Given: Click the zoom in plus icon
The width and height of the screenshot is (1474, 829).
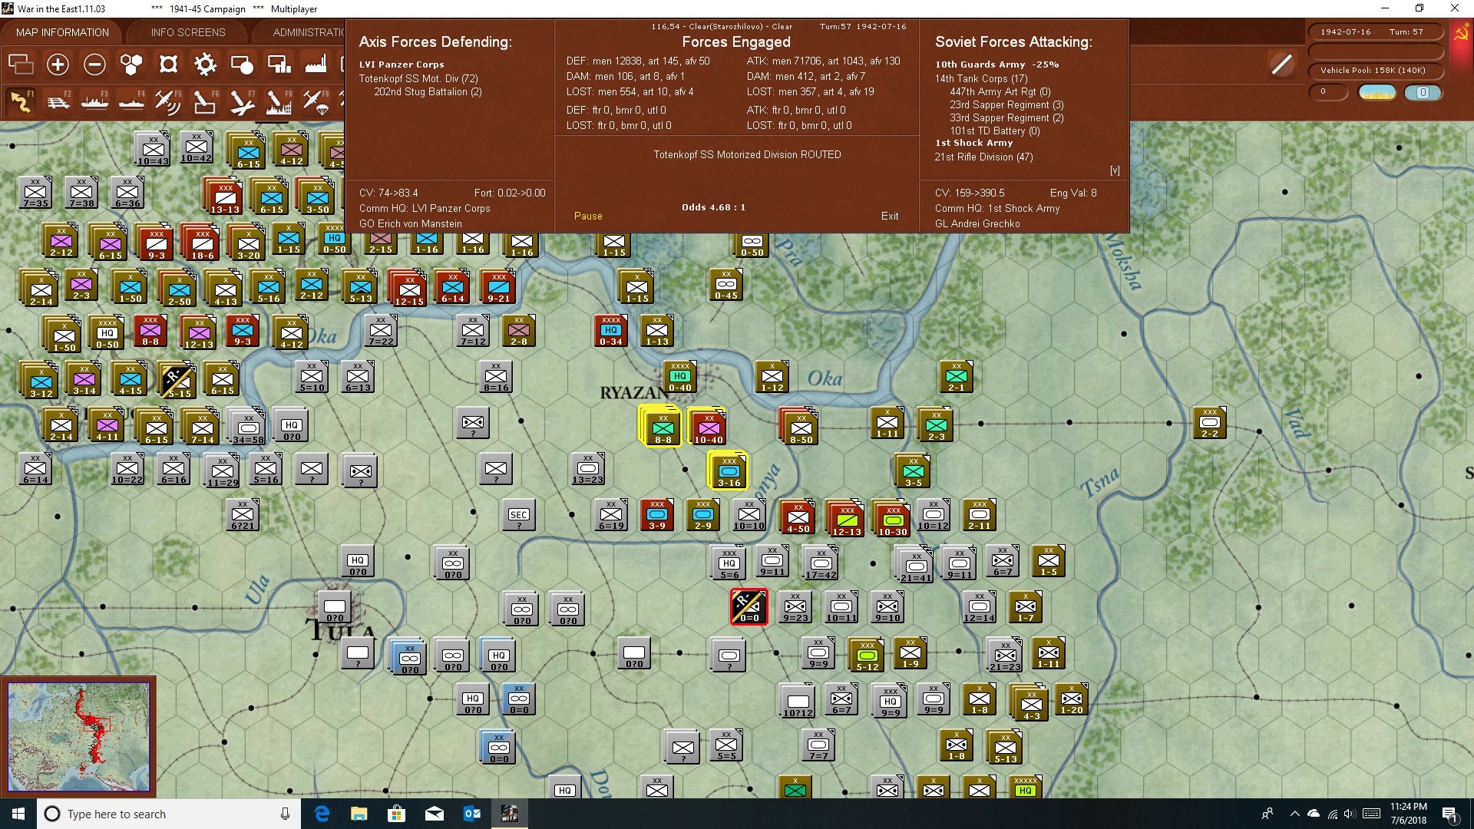Looking at the screenshot, I should click(58, 64).
